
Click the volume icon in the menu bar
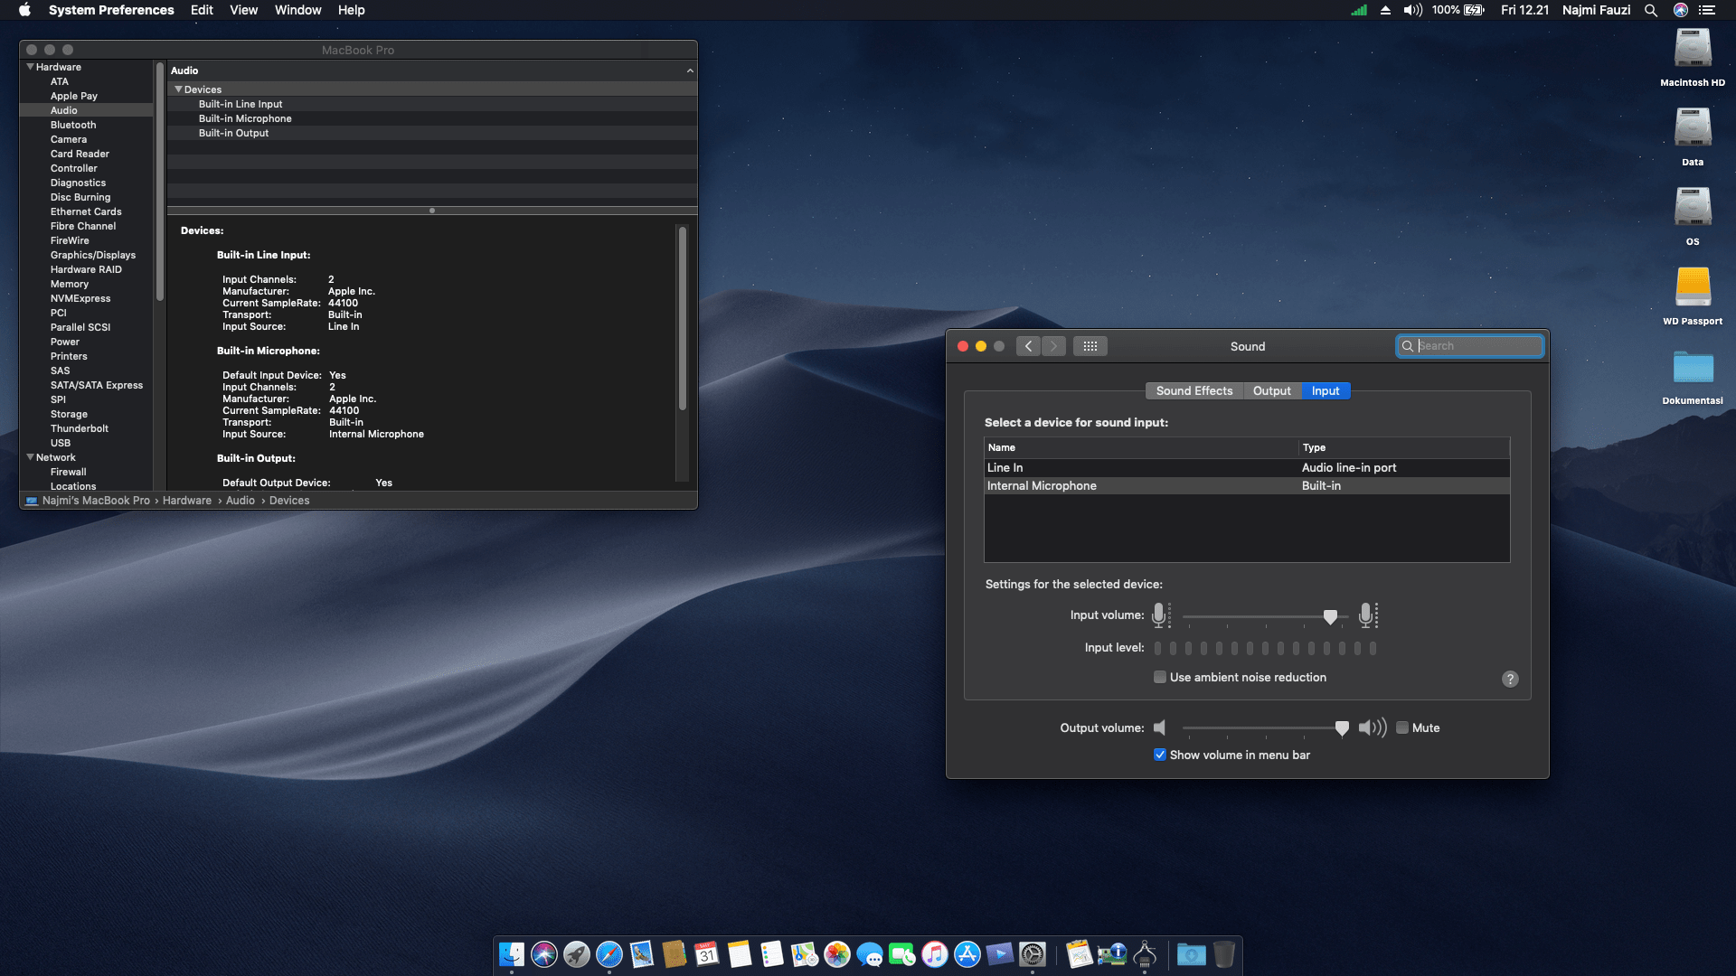[x=1412, y=10]
